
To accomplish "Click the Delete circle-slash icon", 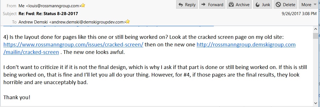I will point(278,5).
